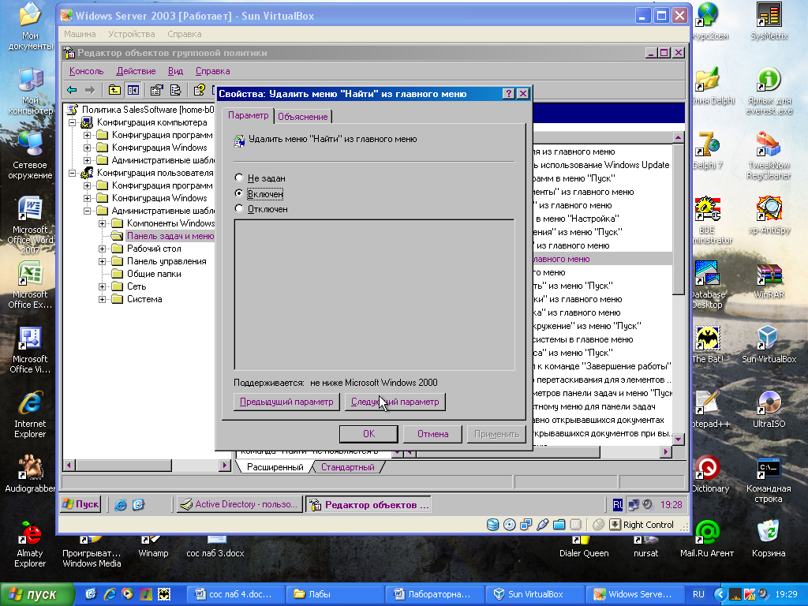Expand the 'Рабочий стол' tree node
This screenshot has height=606, width=808.
(102, 249)
